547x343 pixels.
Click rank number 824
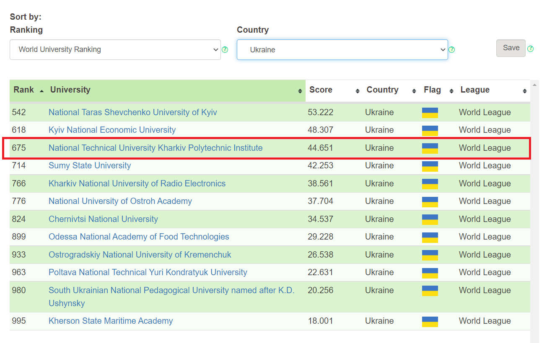19,219
